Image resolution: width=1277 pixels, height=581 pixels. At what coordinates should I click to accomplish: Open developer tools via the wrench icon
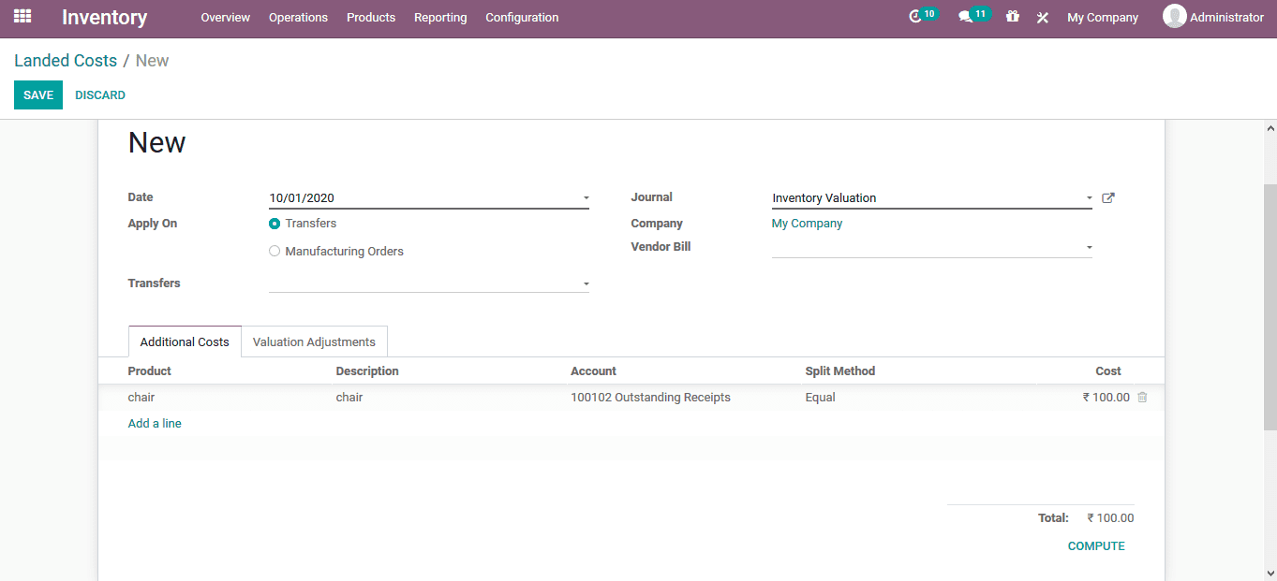tap(1042, 17)
